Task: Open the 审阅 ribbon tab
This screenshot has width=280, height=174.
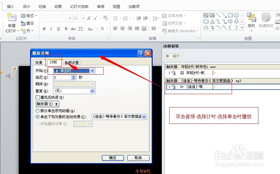Action: click(x=101, y=7)
